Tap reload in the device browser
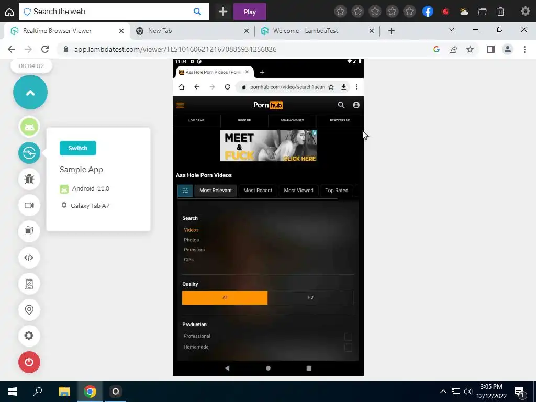Image resolution: width=536 pixels, height=402 pixels. click(227, 87)
